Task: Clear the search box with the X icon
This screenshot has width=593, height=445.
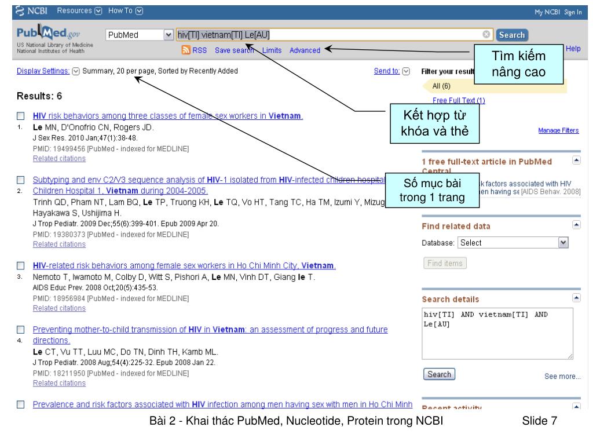Action: pyautogui.click(x=486, y=34)
